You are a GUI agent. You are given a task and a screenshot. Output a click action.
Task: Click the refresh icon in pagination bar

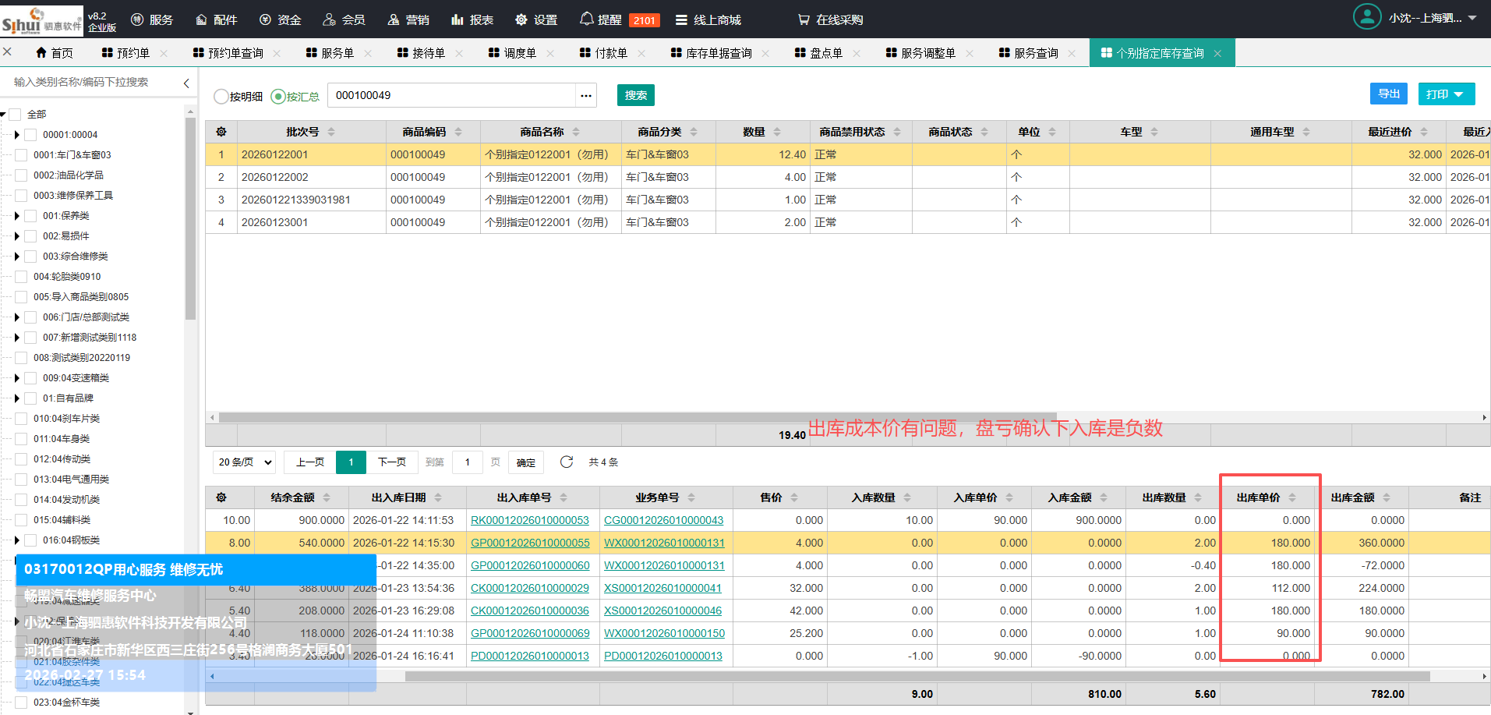(567, 462)
